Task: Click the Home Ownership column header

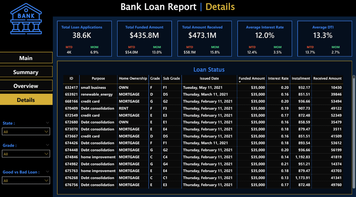Action: (133, 79)
